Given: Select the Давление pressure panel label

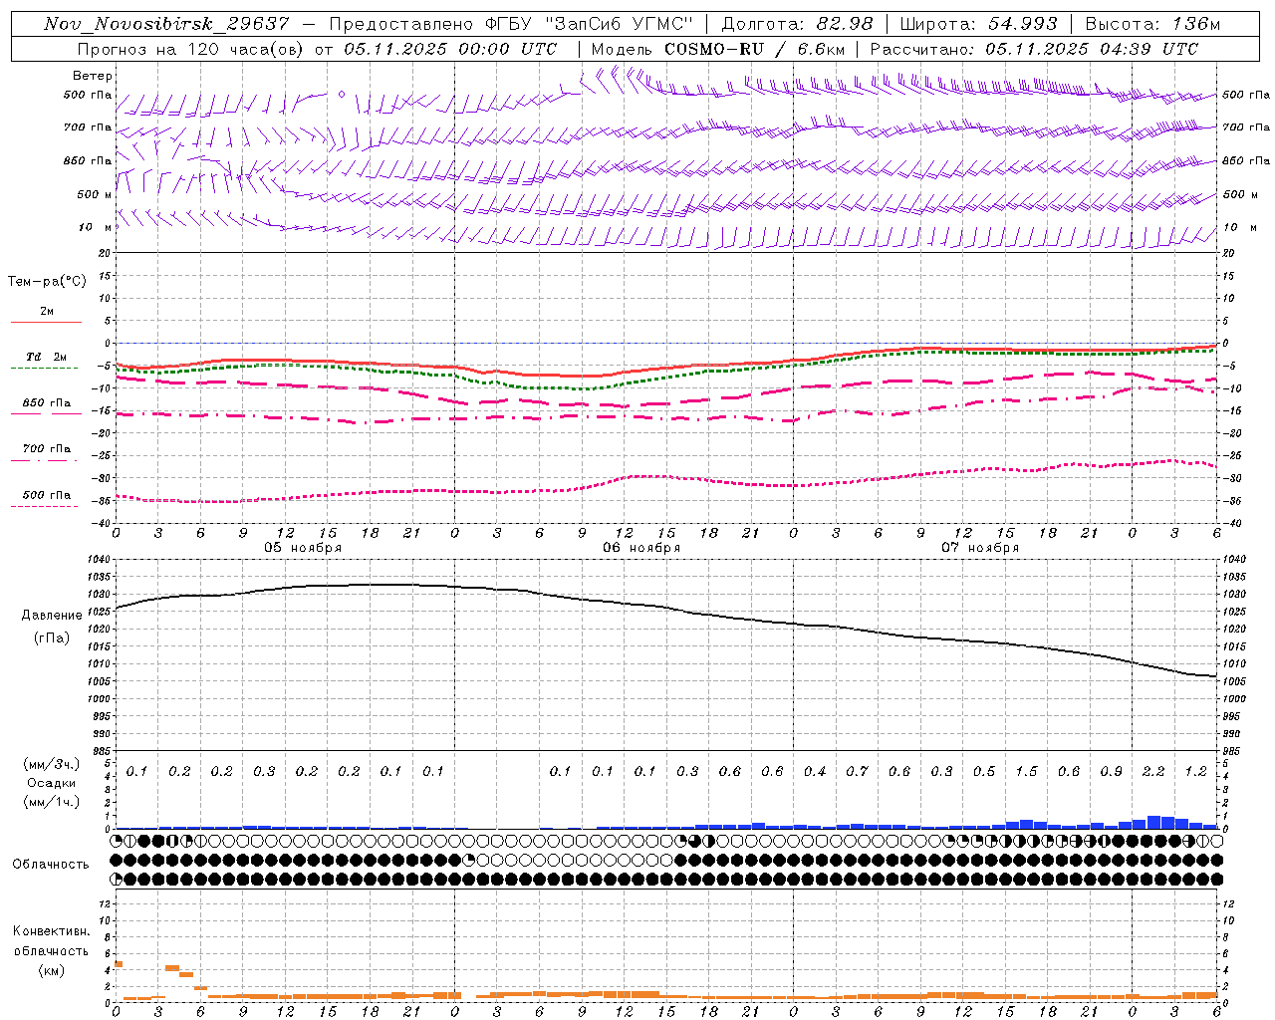Looking at the screenshot, I should coord(52,616).
